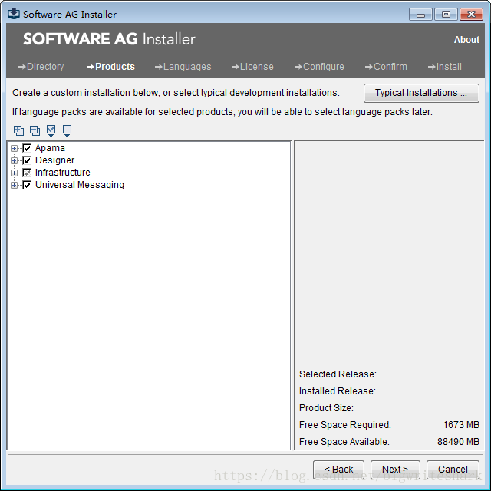This screenshot has height=491, width=491.
Task: Click the Typical Installations button
Action: click(x=421, y=93)
